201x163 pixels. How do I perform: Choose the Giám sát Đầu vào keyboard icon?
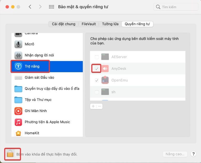click(18, 78)
